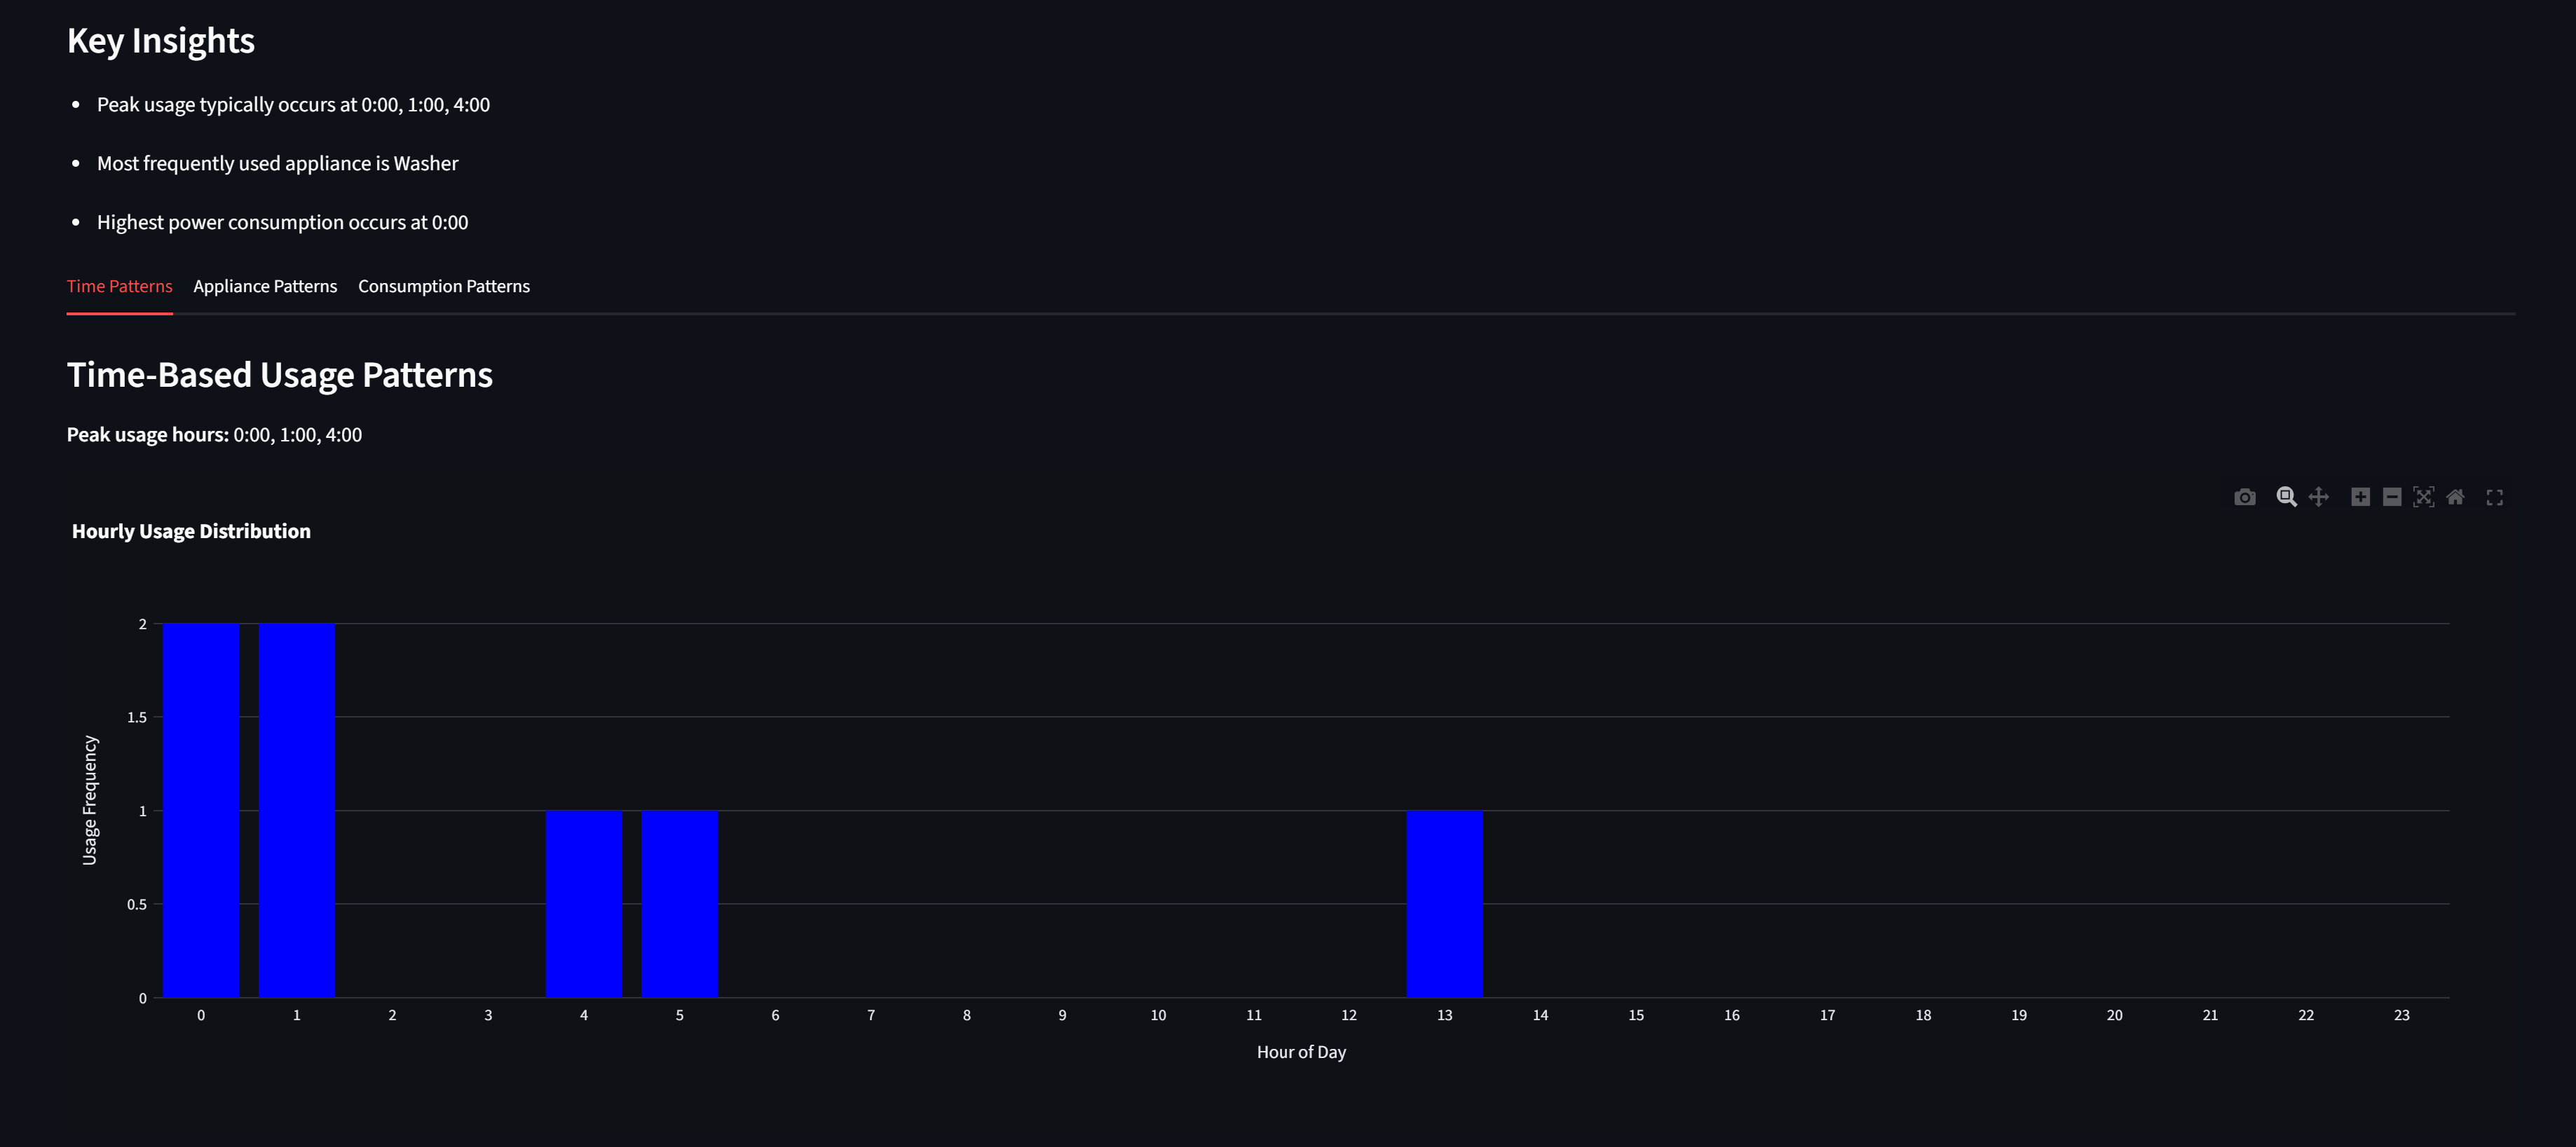Activate the Pan tool
Image resolution: width=2576 pixels, height=1147 pixels.
(x=2318, y=497)
